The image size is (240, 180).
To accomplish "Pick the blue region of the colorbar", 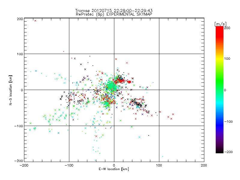I will point(220,125).
